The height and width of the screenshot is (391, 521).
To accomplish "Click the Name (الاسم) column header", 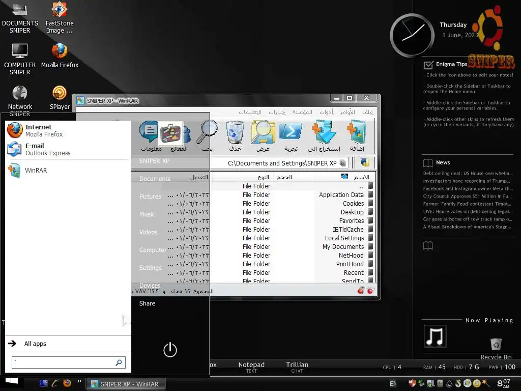I will point(344,177).
